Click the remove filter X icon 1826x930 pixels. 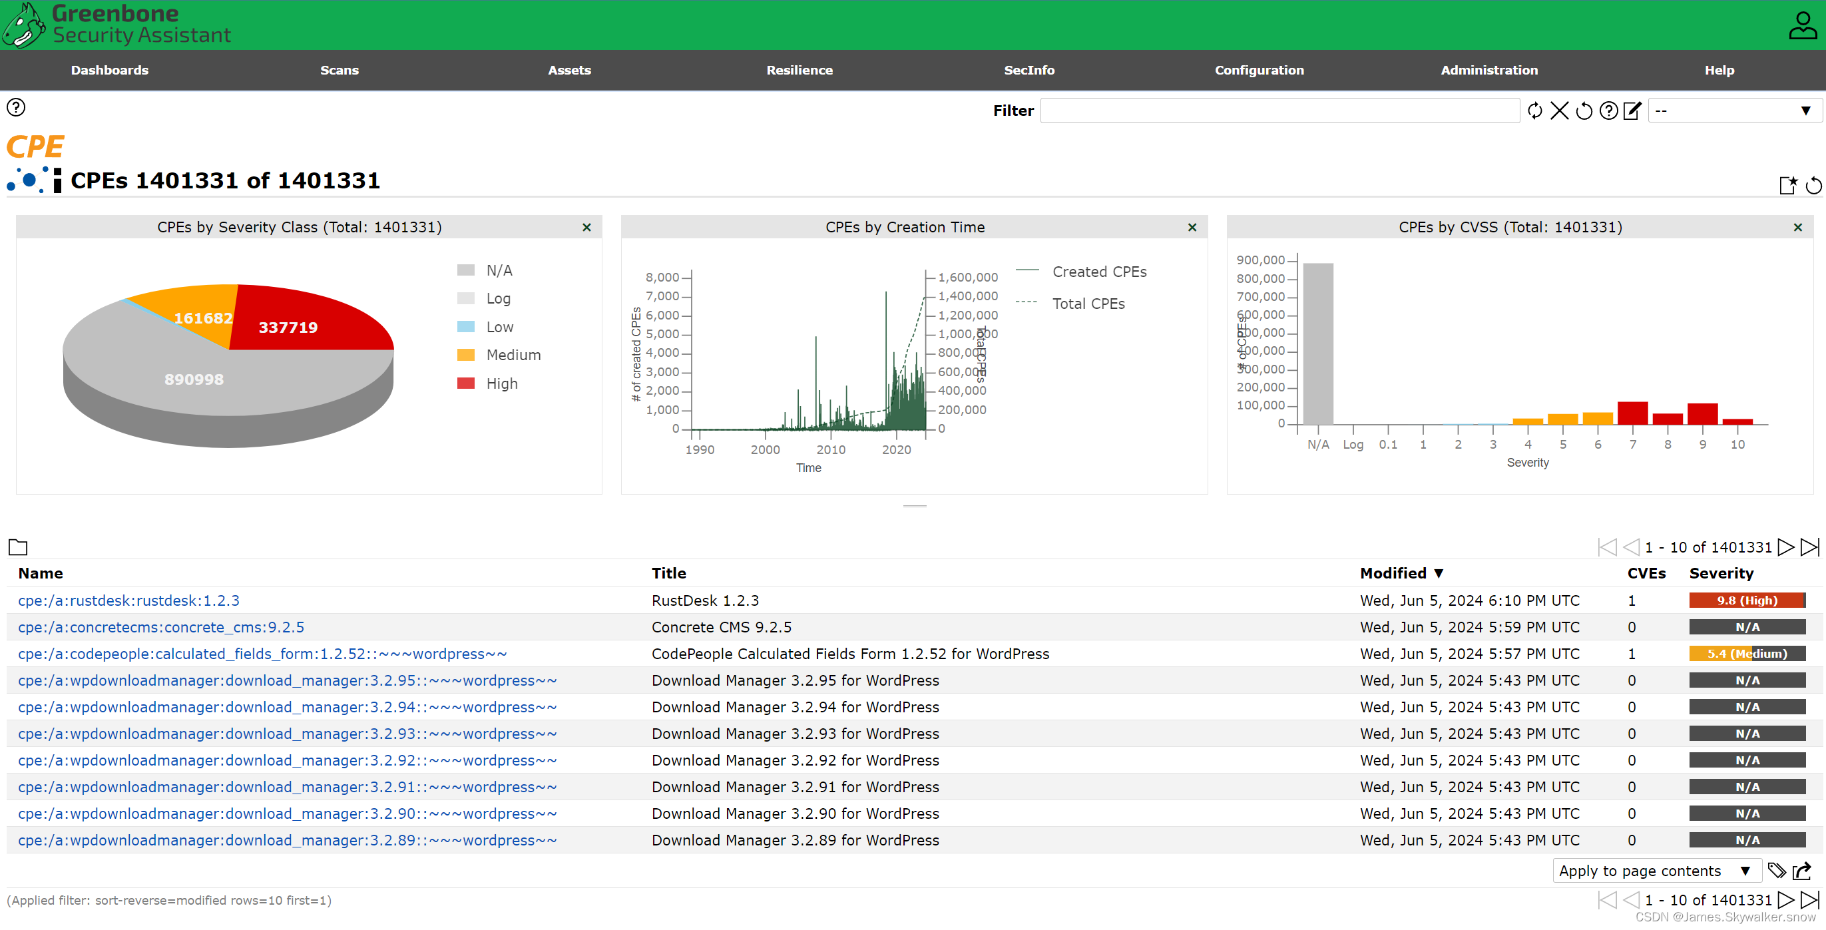[1560, 111]
